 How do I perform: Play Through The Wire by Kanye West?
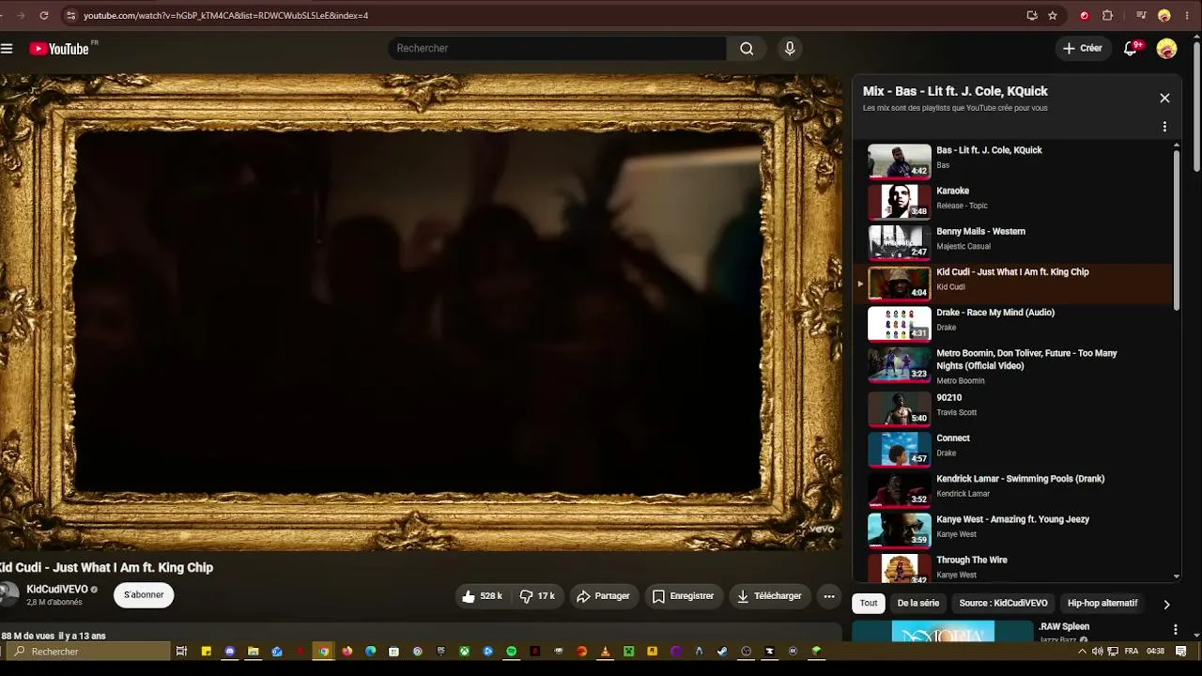1012,568
